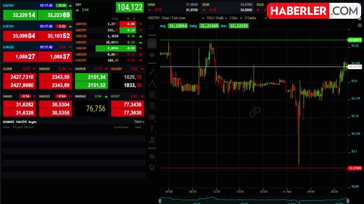The image size is (364, 204).
Task: Open the hamburger menu at chart's upper right
Action: coord(359,25)
